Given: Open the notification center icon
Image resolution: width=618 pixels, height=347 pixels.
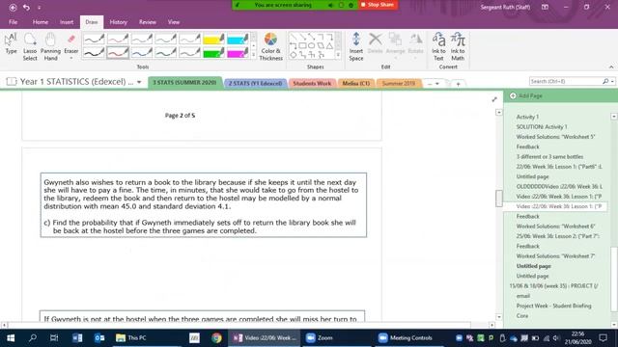Looking at the screenshot, I should click(603, 338).
